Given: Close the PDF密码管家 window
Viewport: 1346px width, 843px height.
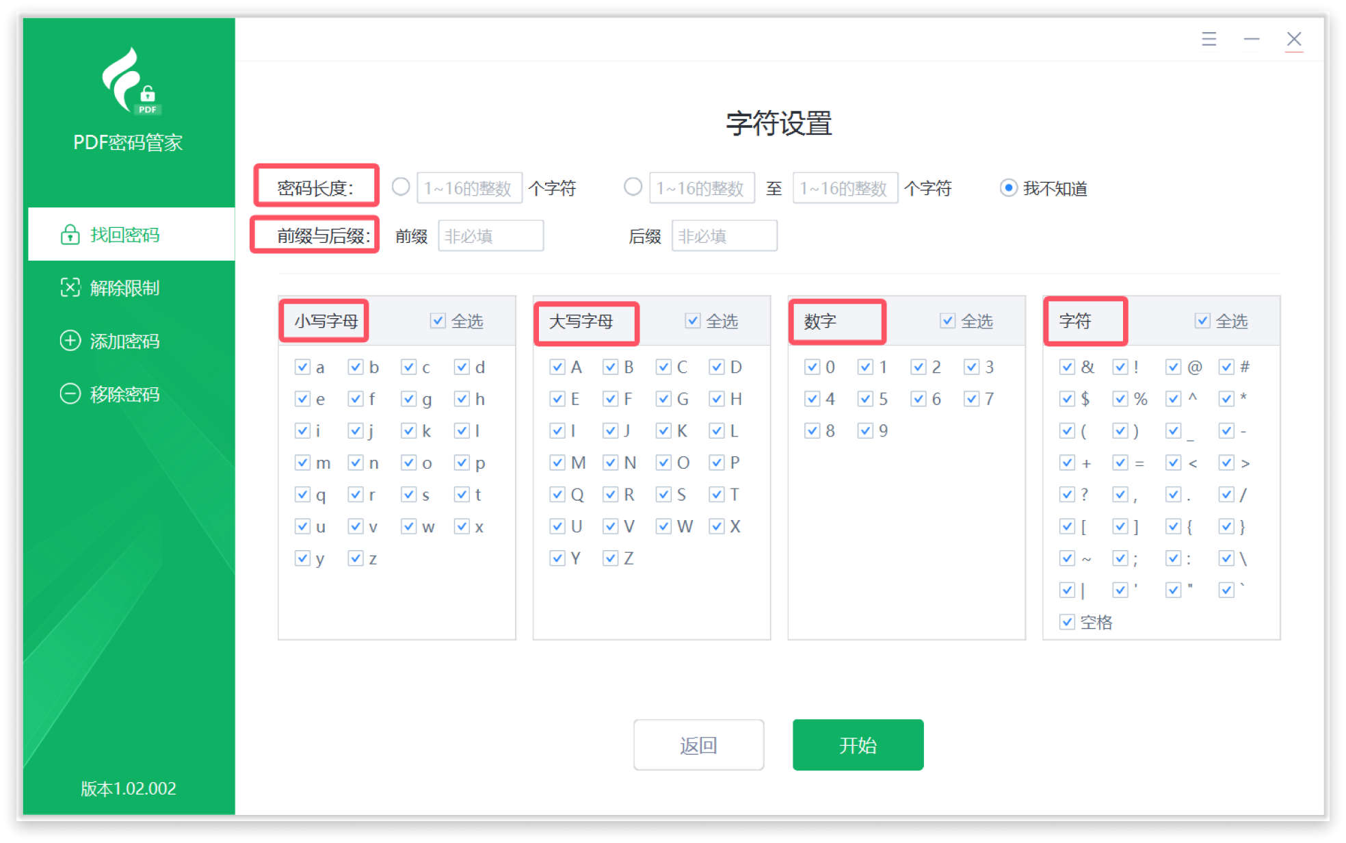Looking at the screenshot, I should click(x=1293, y=39).
